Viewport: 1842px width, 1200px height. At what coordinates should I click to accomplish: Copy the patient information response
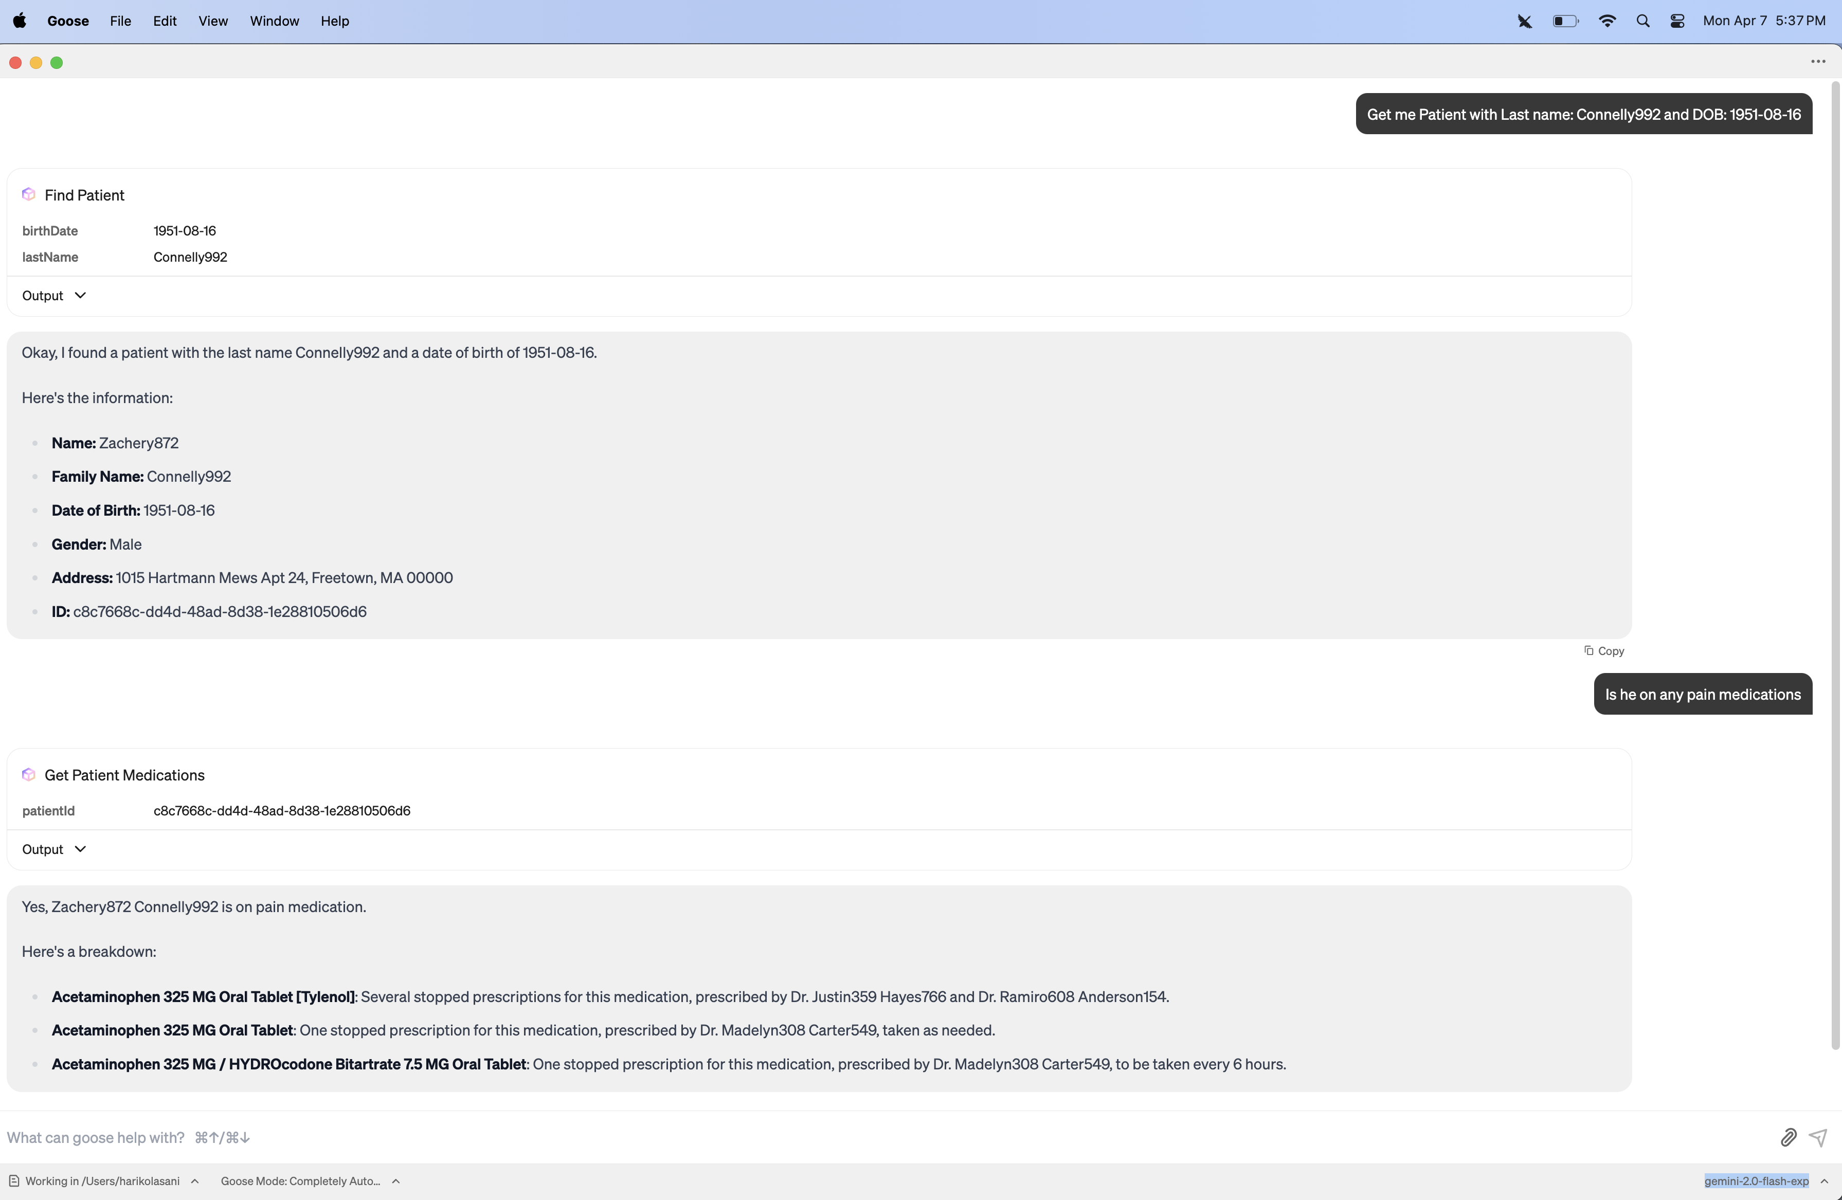(1603, 651)
